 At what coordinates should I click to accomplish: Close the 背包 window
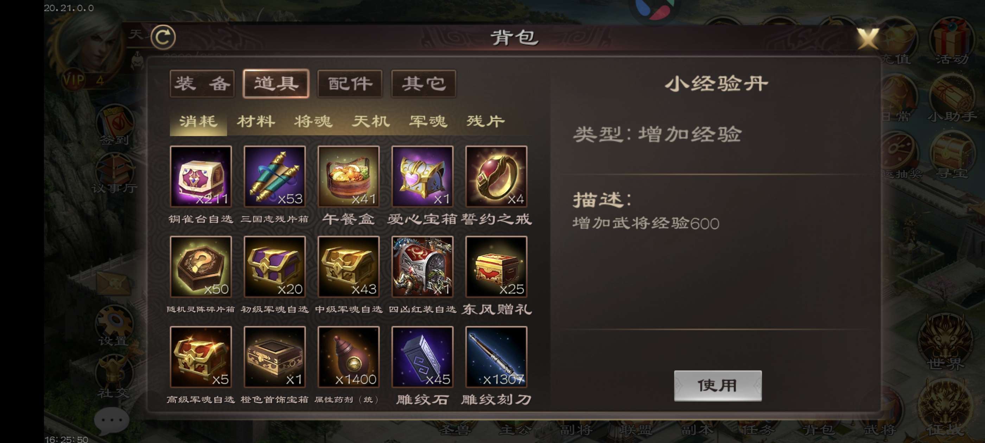tap(868, 38)
